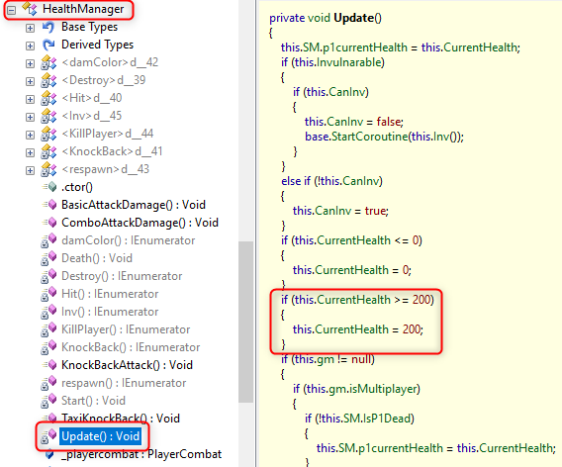
Task: Click the ComboAttackDamage method icon
Action: tap(49, 223)
